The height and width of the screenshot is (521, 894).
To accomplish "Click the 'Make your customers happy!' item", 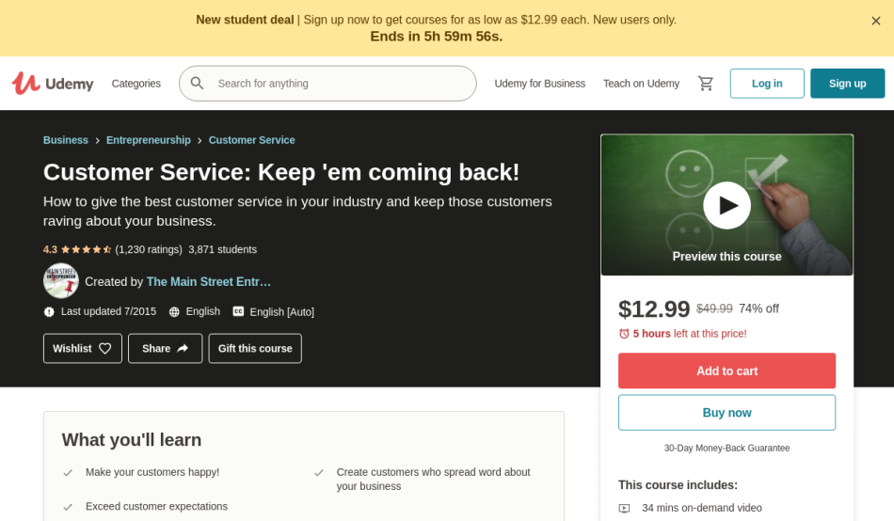I will pyautogui.click(x=152, y=472).
